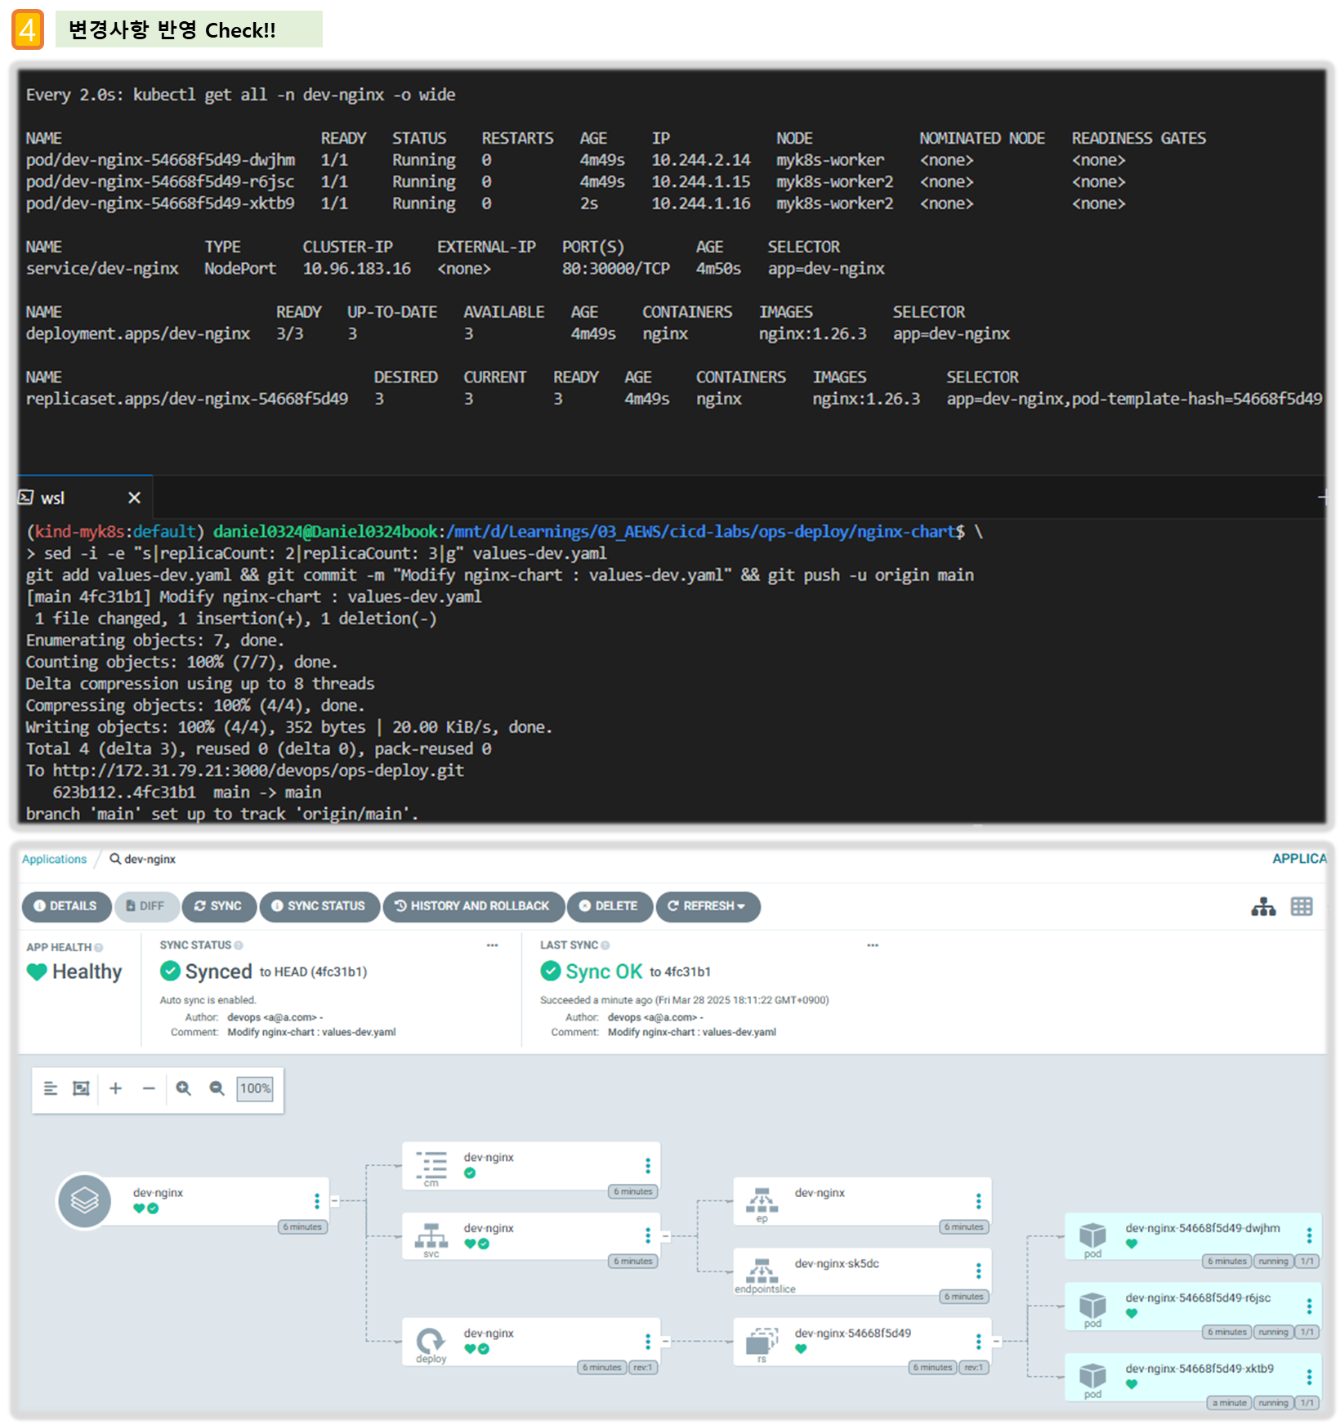Zoom out the resource graph
The width and height of the screenshot is (1340, 1425).
point(217,1088)
